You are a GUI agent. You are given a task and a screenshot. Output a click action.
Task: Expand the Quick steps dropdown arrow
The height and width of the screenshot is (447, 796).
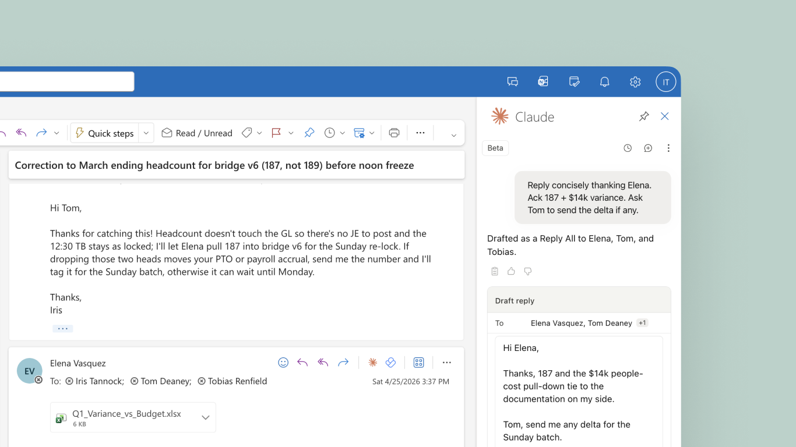[146, 133]
